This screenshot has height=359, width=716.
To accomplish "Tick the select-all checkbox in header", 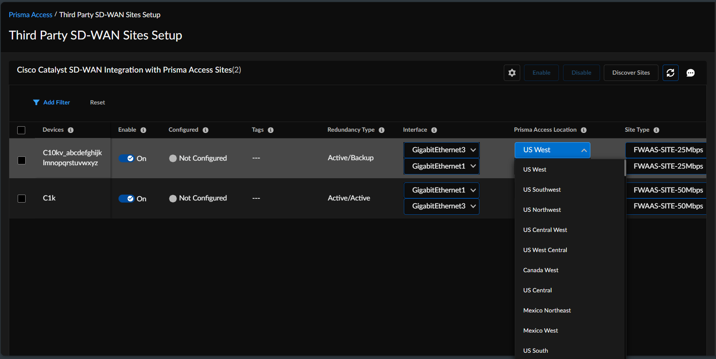I will click(21, 130).
